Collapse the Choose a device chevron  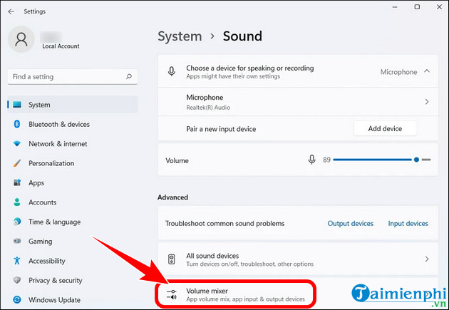[x=427, y=71]
